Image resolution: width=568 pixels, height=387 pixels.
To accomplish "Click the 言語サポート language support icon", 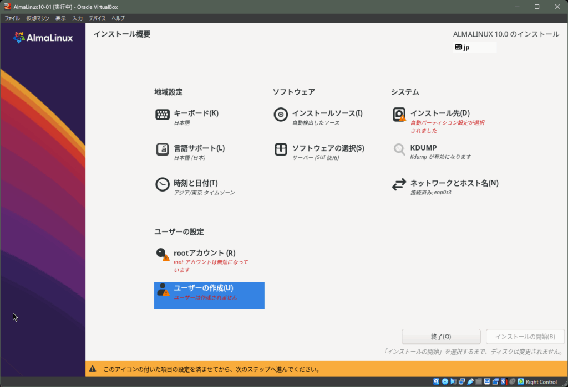I will [163, 149].
